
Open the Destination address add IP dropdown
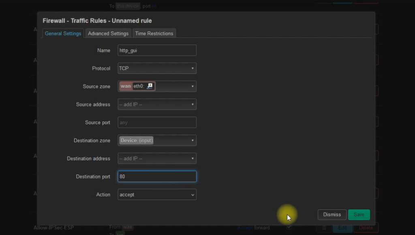193,158
